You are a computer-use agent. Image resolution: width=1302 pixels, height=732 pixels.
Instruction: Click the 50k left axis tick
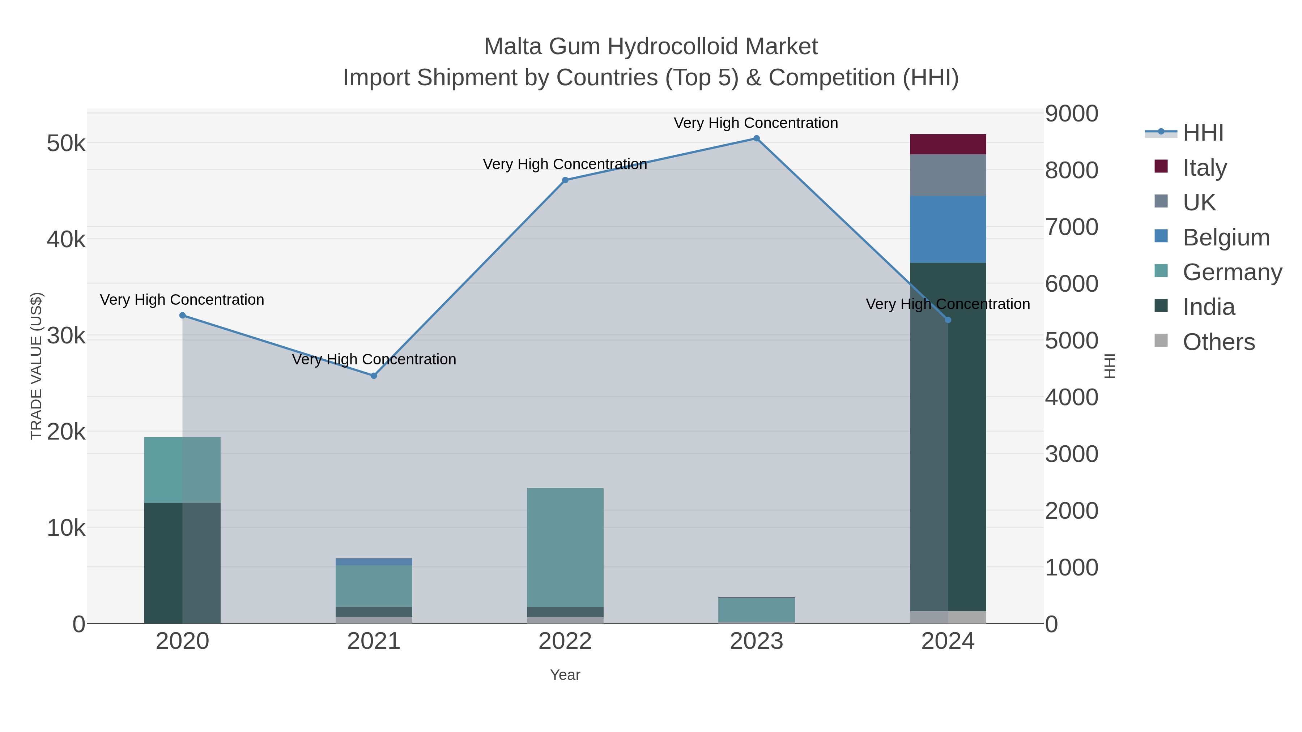[66, 144]
